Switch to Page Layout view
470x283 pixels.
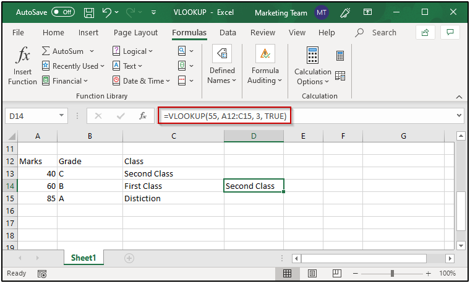[312, 273]
